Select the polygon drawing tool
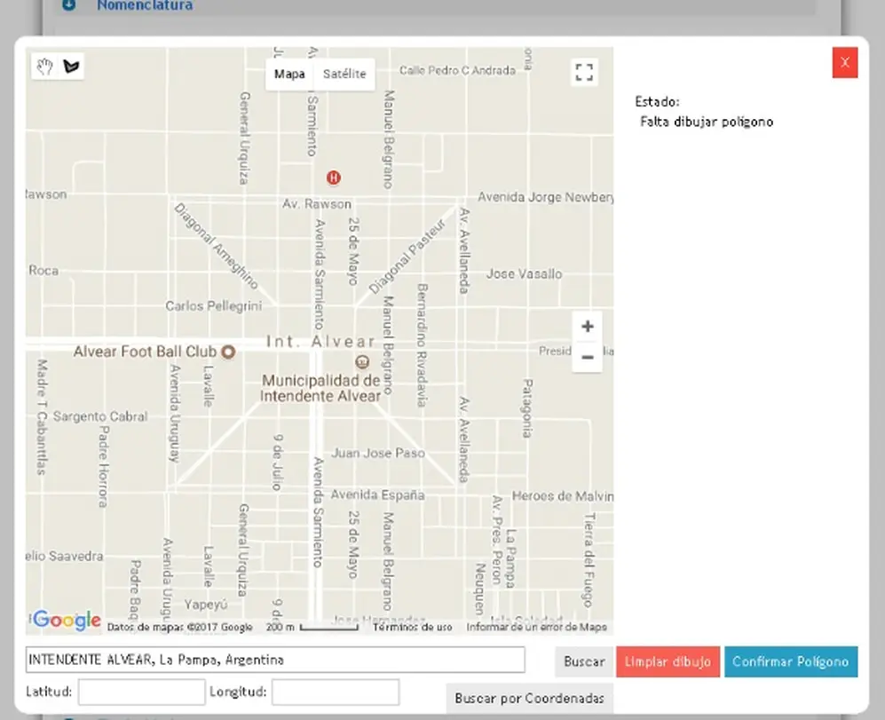885x720 pixels. [x=71, y=67]
